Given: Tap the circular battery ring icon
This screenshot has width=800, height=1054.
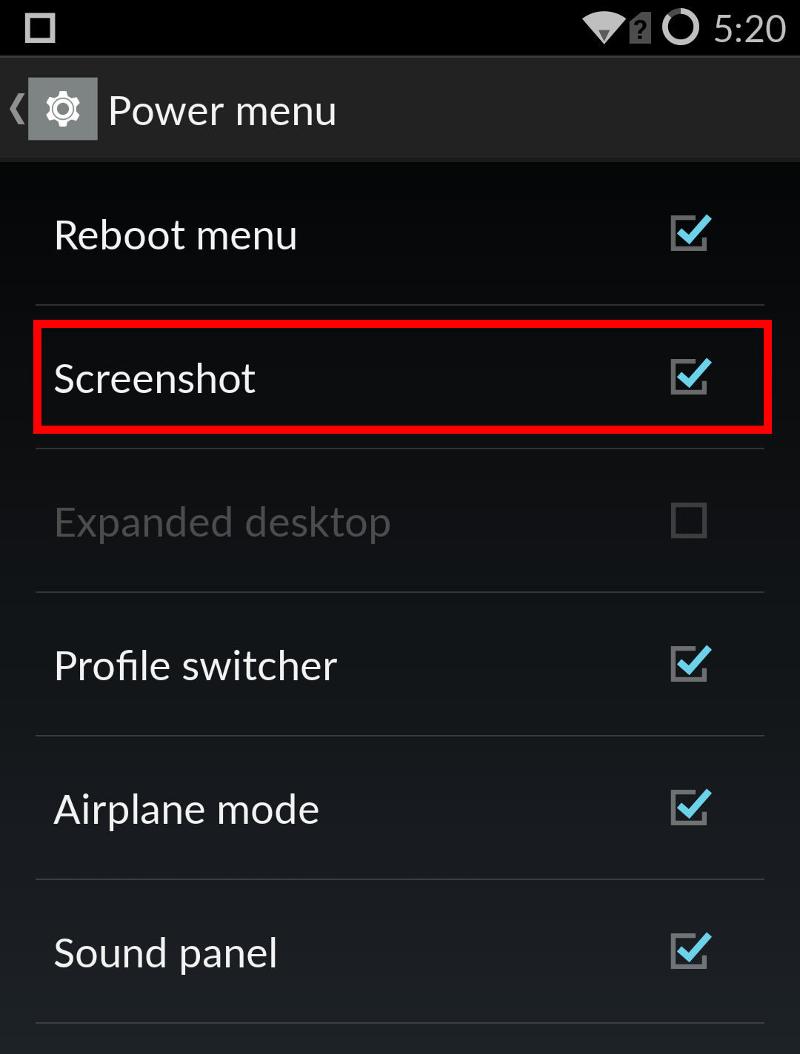Looking at the screenshot, I should click(x=680, y=27).
